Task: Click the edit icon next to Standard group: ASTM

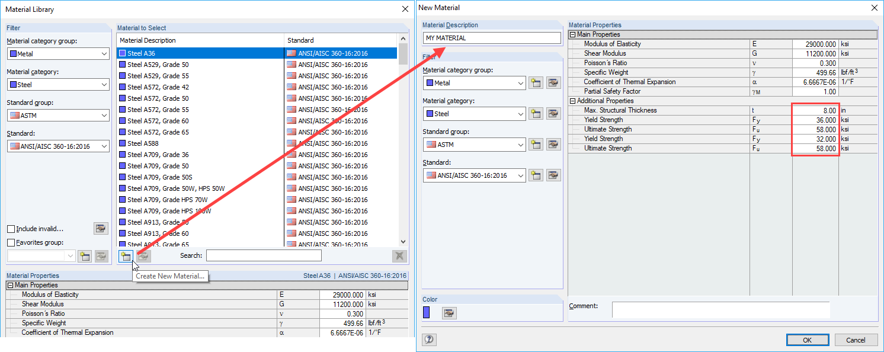Action: point(553,144)
